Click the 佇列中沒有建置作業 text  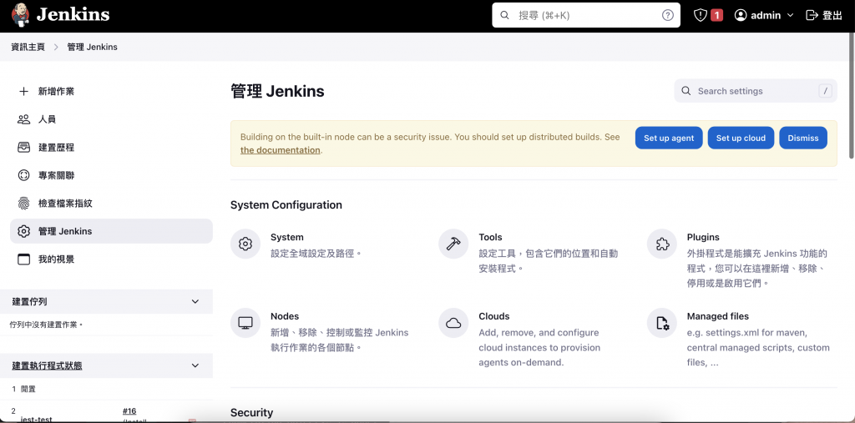click(46, 325)
